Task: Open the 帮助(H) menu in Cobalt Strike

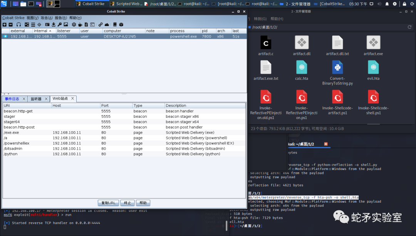Action: 75,18
